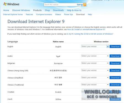Expand the version dropdown for English
Image resolution: width=124 pixels, height=103 pixels.
click(95, 46)
